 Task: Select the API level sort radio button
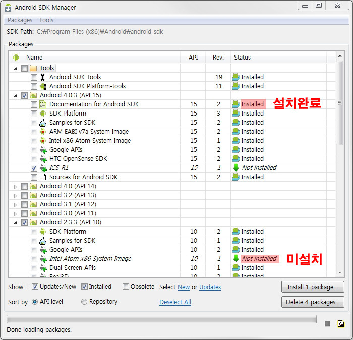(35, 302)
